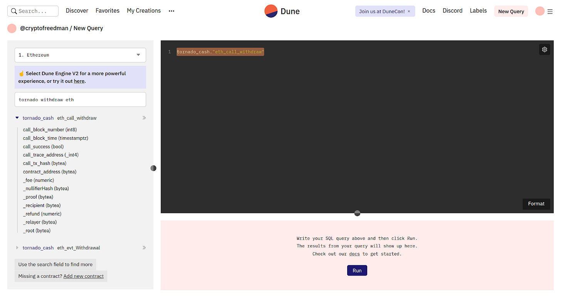The image size is (561, 301).
Task: Select call_block_time (timestamptz) column
Action: (x=55, y=138)
